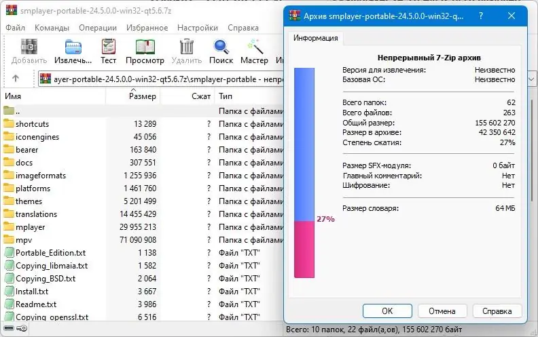Click the Всего файлов value 263
The height and width of the screenshot is (337, 538).
[509, 113]
